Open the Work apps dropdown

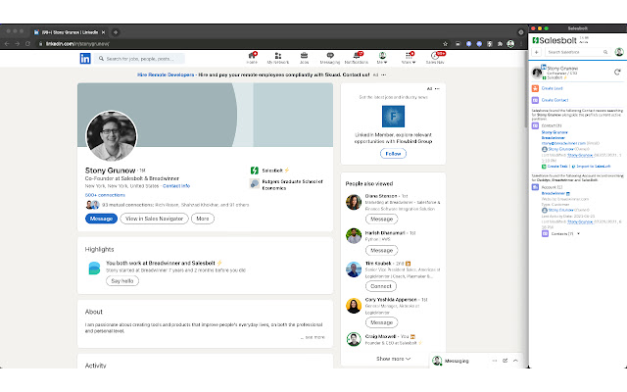click(409, 58)
